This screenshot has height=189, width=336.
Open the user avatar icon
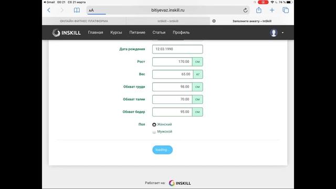click(274, 33)
